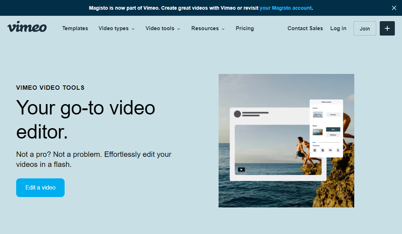Screen dimensions: 402x234
Task: Expand the Video tools dropdown
Action: 163,28
